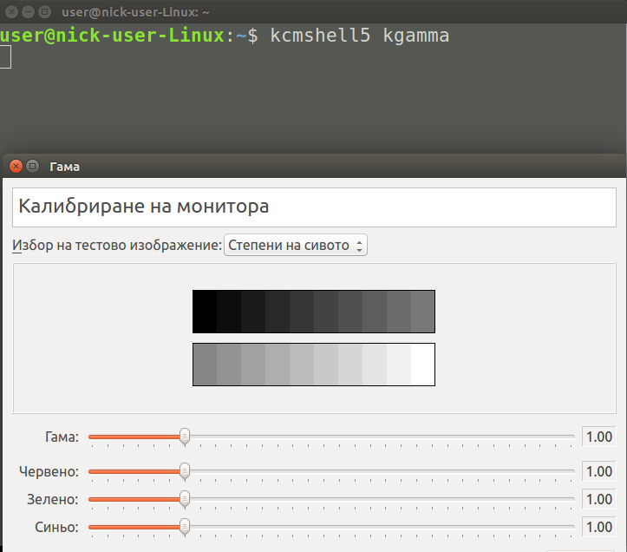The height and width of the screenshot is (552, 627).
Task: Maximize the Гама window
Action: [x=33, y=166]
